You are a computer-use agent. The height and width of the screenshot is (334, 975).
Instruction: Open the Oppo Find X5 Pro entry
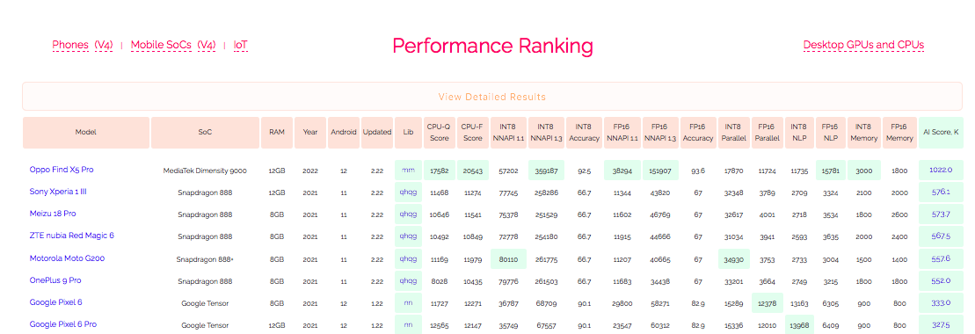(x=62, y=169)
